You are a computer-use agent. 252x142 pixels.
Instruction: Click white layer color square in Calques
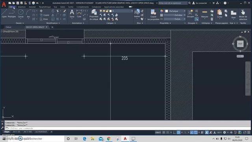pyautogui.click(x=110, y=11)
